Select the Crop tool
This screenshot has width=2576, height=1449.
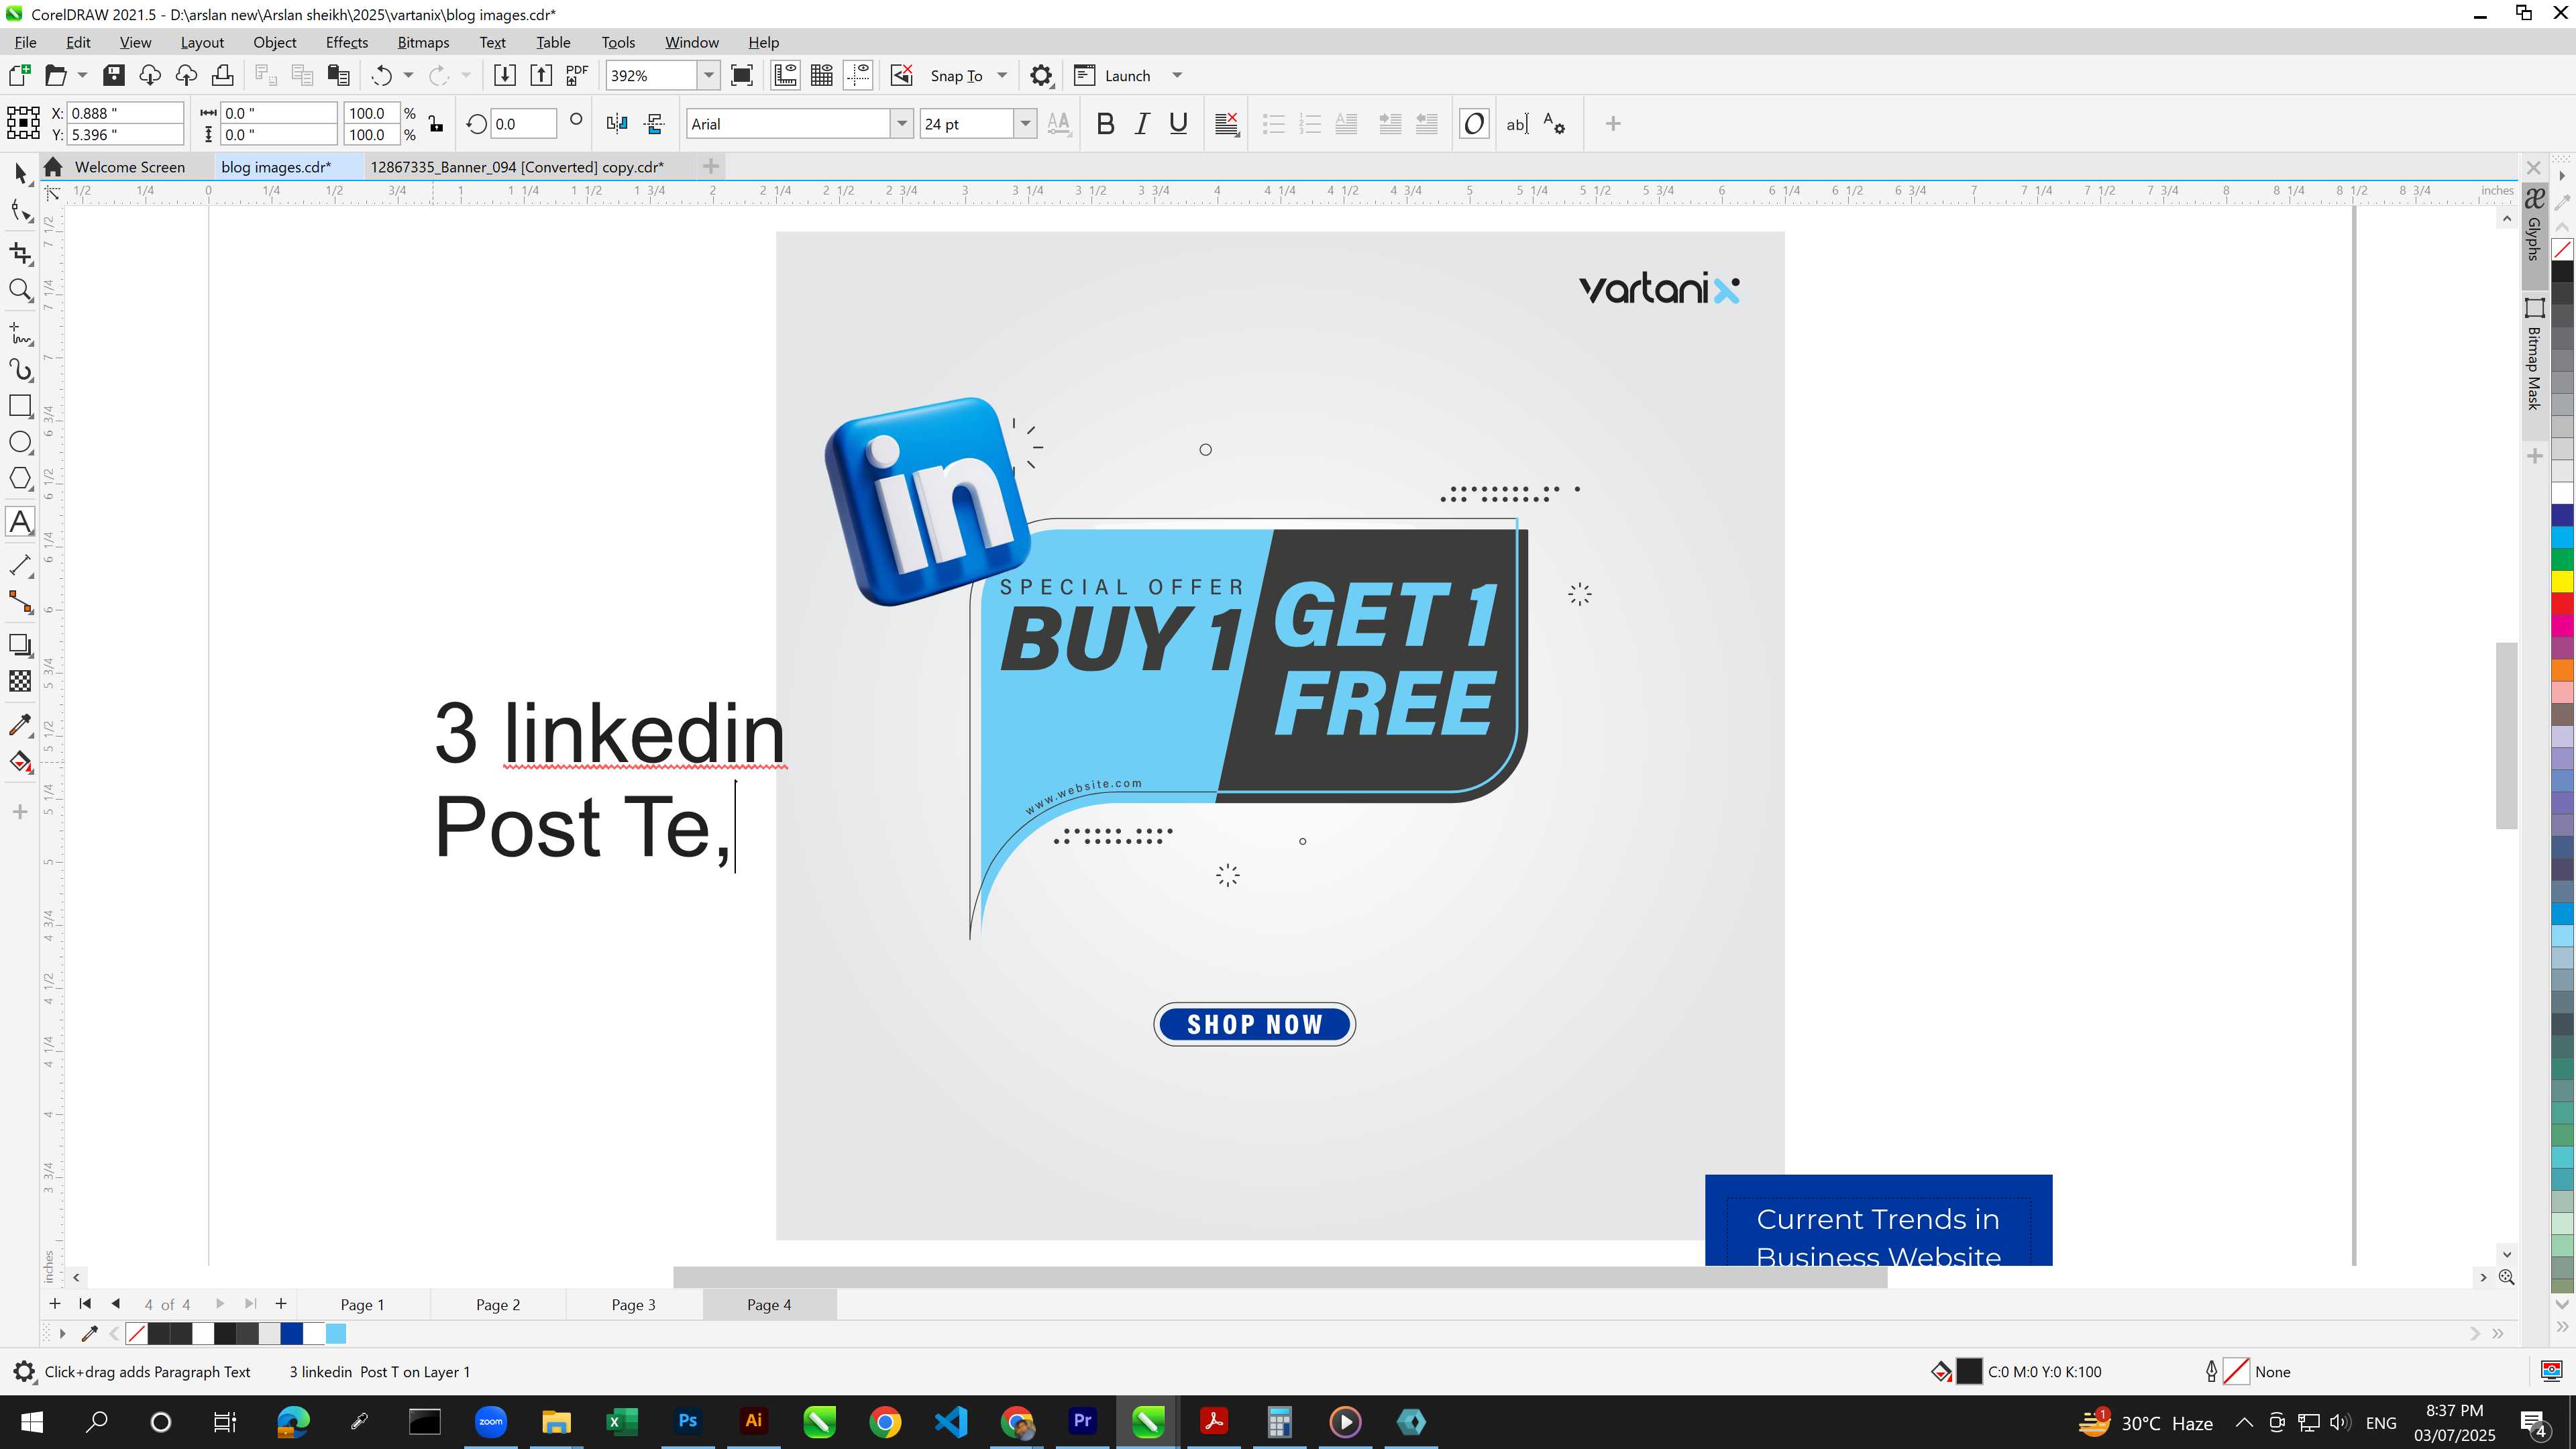click(x=21, y=253)
